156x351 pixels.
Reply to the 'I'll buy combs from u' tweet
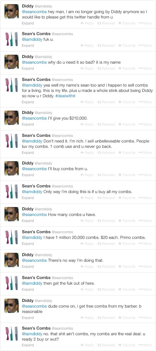87,175
